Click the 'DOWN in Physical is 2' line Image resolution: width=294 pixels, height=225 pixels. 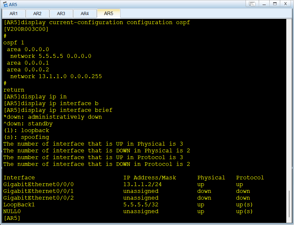pyautogui.click(x=97, y=151)
